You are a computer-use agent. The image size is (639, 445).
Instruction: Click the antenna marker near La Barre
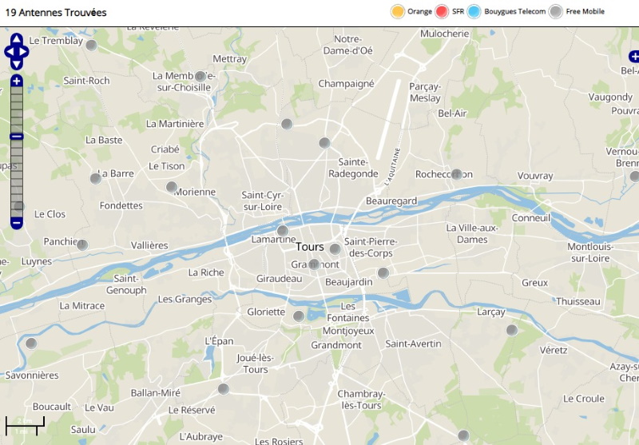(96, 178)
